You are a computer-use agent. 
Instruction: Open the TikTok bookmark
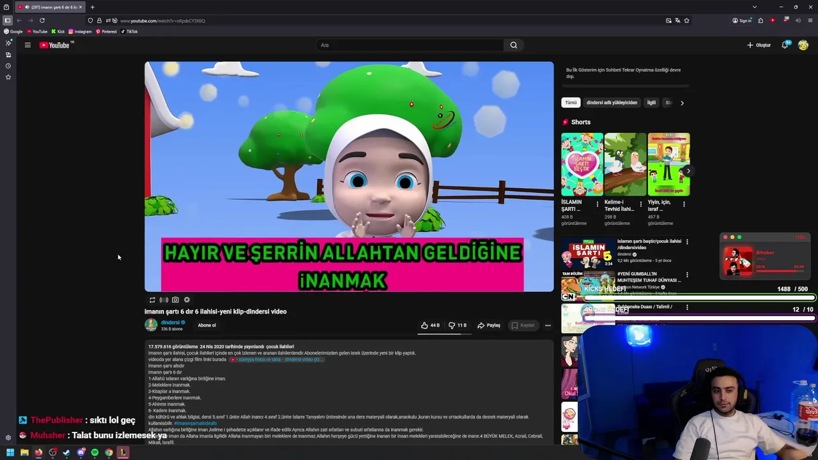coord(129,31)
